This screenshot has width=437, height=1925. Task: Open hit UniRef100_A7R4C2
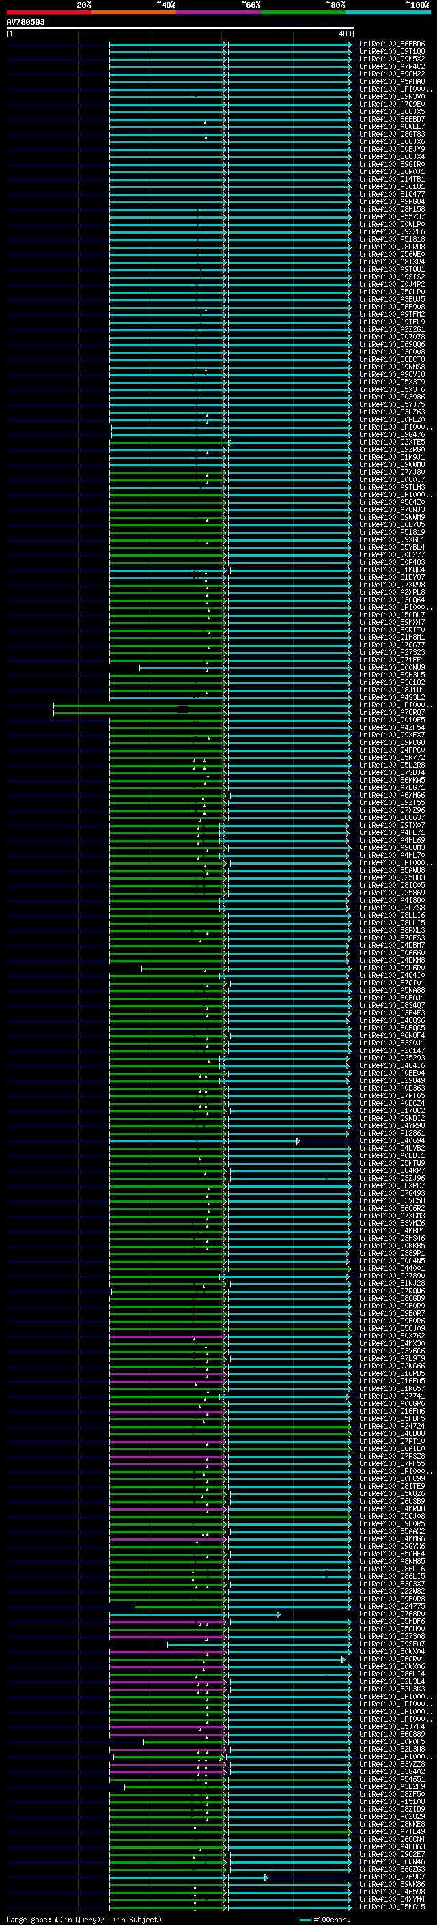click(391, 66)
